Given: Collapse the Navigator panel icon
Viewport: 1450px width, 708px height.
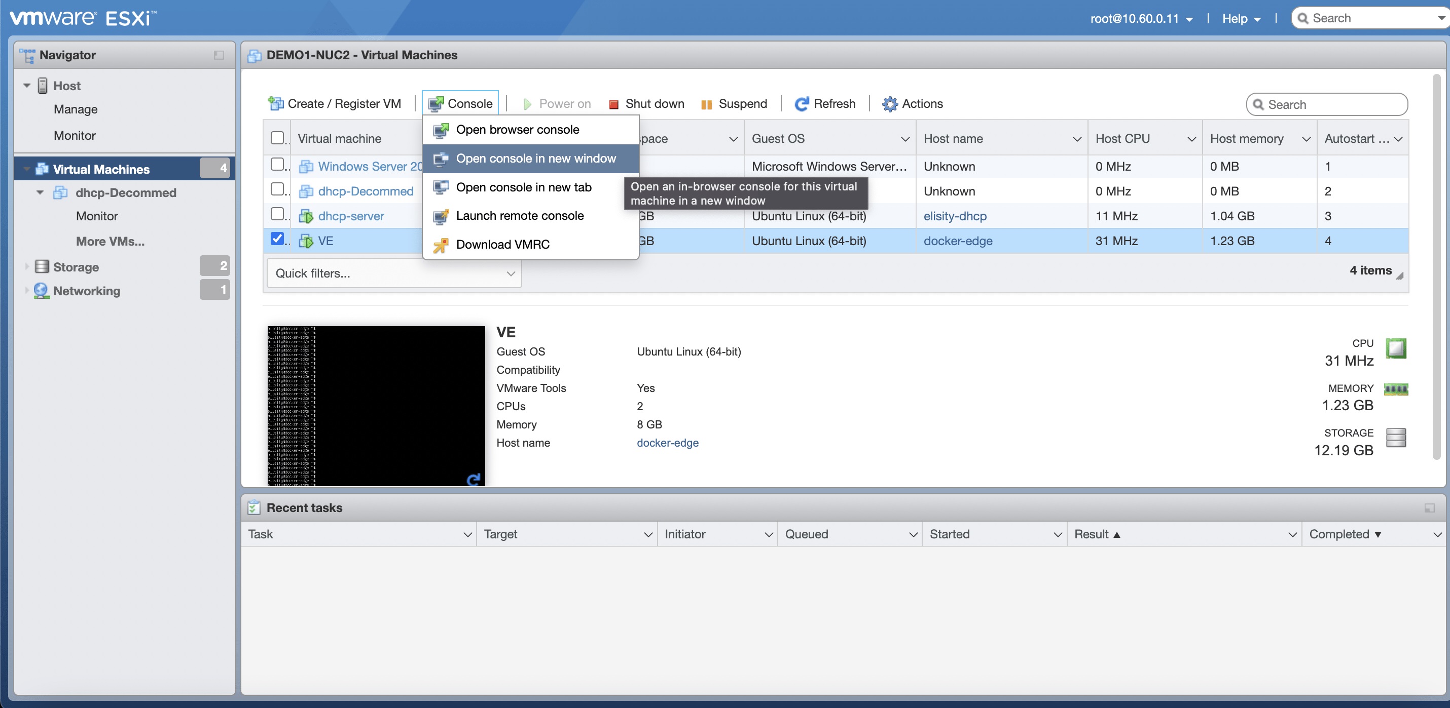Looking at the screenshot, I should click(219, 55).
